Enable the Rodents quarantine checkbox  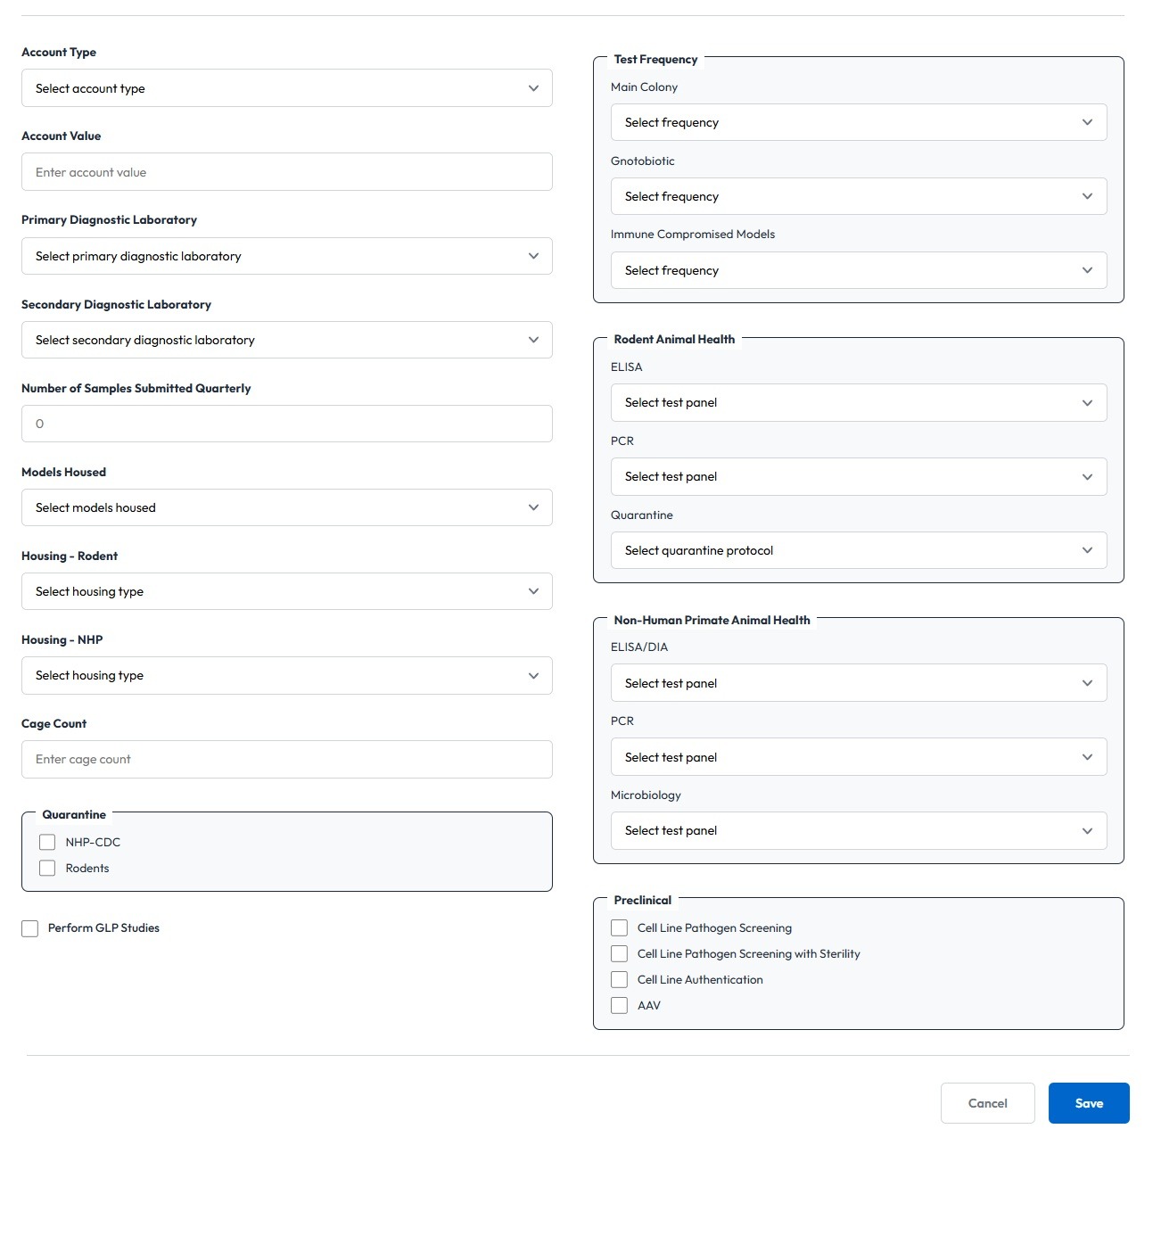coord(47,868)
